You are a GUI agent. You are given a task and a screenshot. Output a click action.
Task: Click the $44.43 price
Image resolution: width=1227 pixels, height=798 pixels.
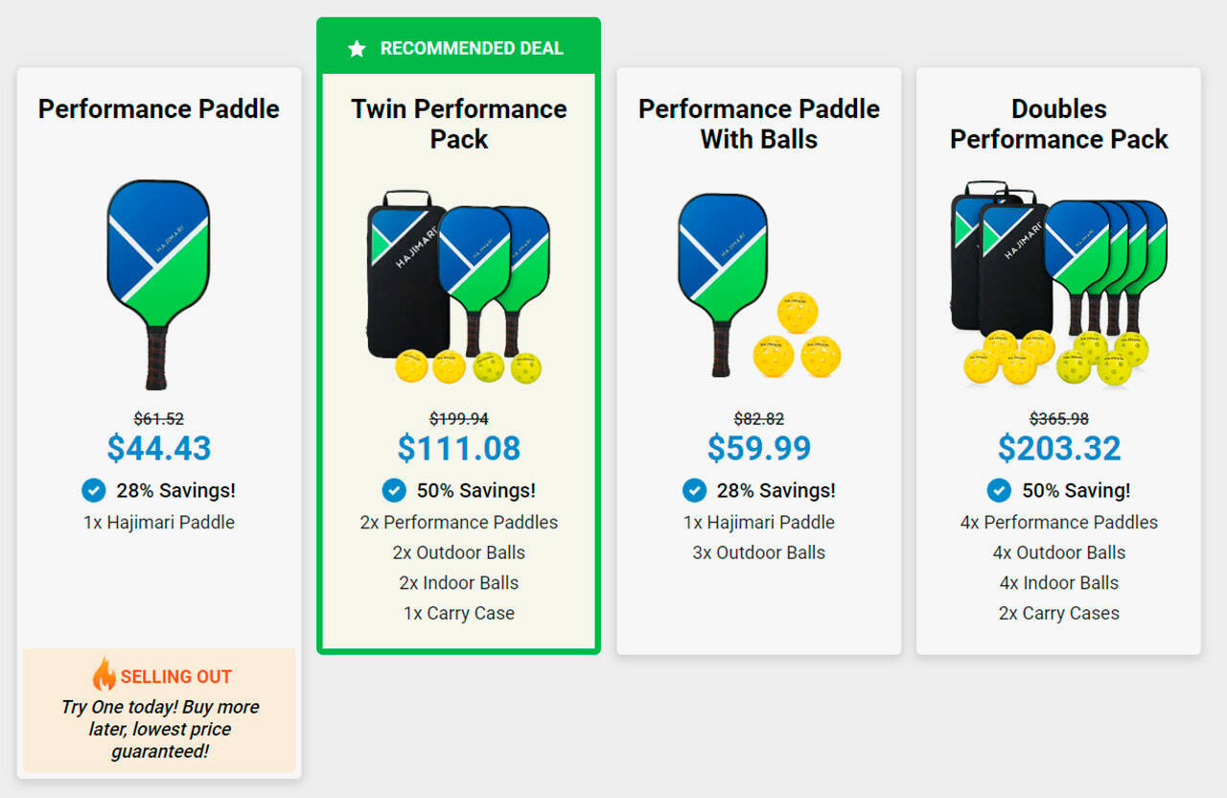coord(159,448)
